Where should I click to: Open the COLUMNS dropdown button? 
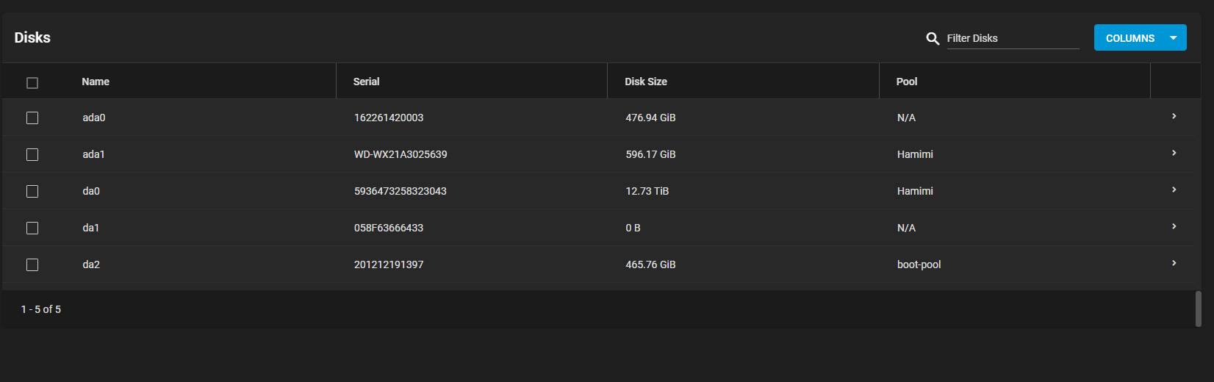[x=1140, y=37]
